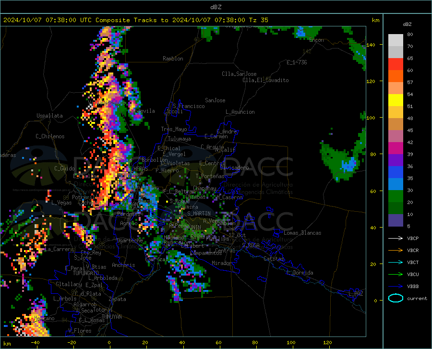Click the Divisadero map label
The height and width of the screenshot is (349, 432).
(x=234, y=168)
